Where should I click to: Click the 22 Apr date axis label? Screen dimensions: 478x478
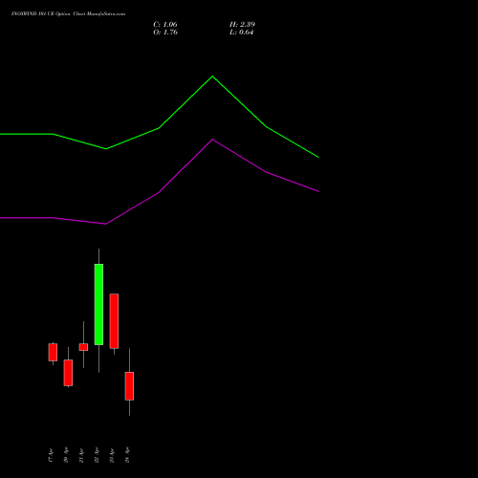click(x=97, y=455)
